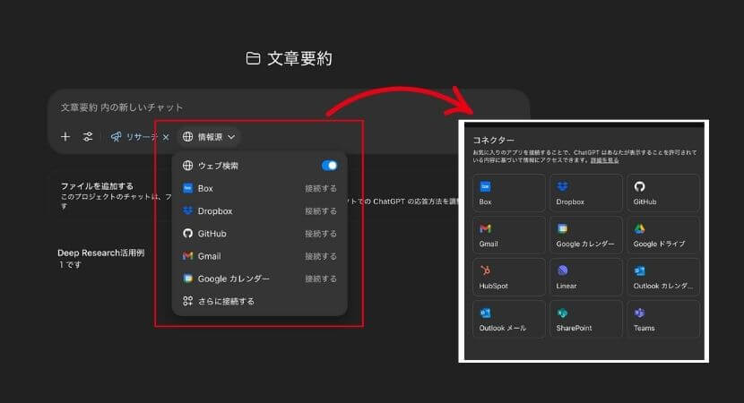The height and width of the screenshot is (403, 744).
Task: Select GitHub in the source menu
Action: 260,233
